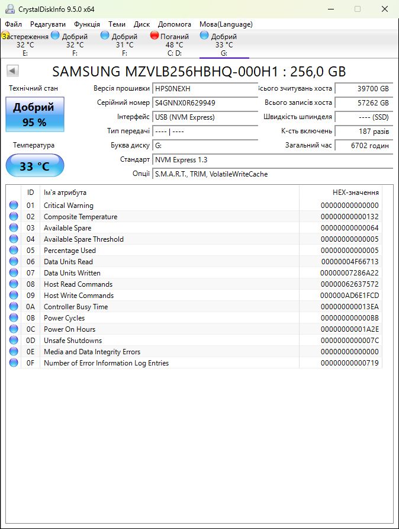Click the status circle for Data Units Written

[x=14, y=272]
